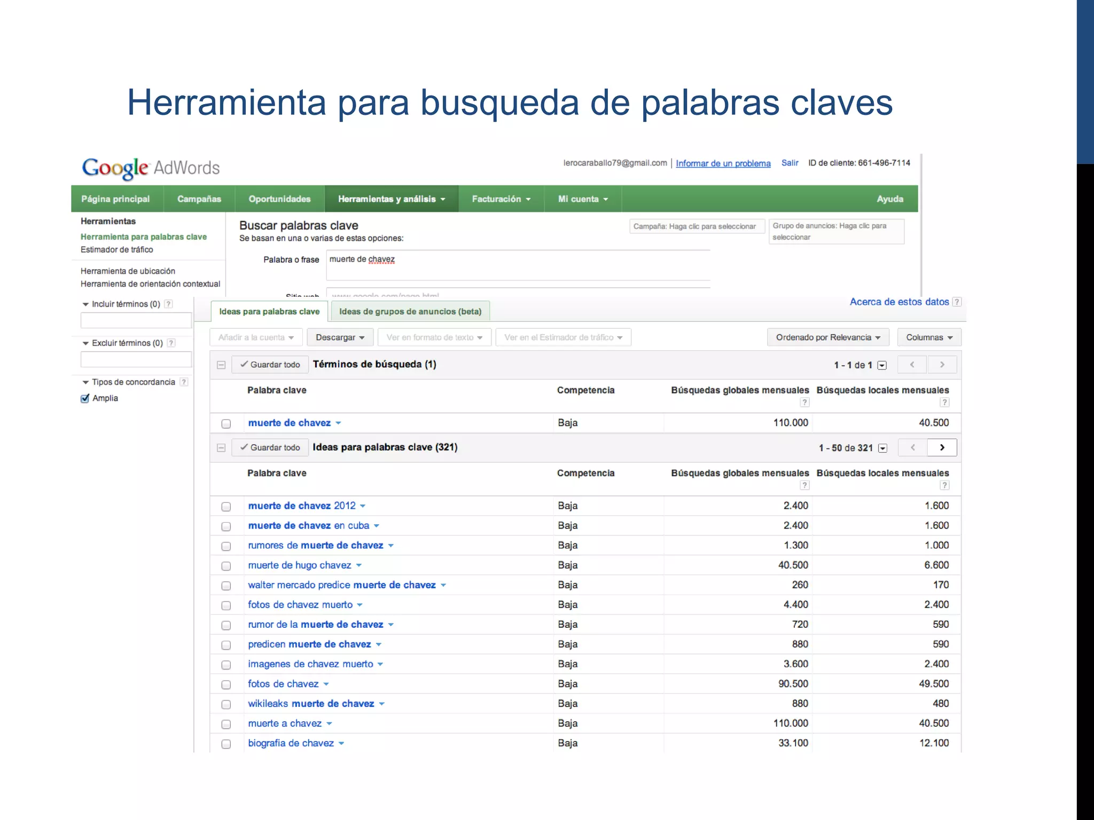Open the Columnas dropdown
Viewport: 1094px width, 820px height.
(x=929, y=337)
